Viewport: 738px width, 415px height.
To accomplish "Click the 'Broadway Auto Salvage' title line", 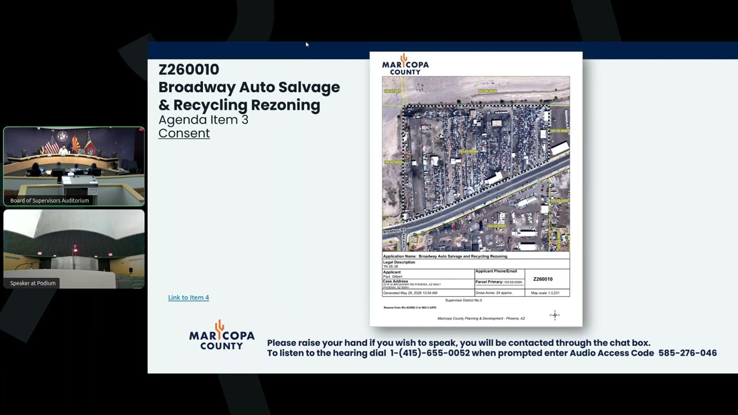I will tap(249, 87).
